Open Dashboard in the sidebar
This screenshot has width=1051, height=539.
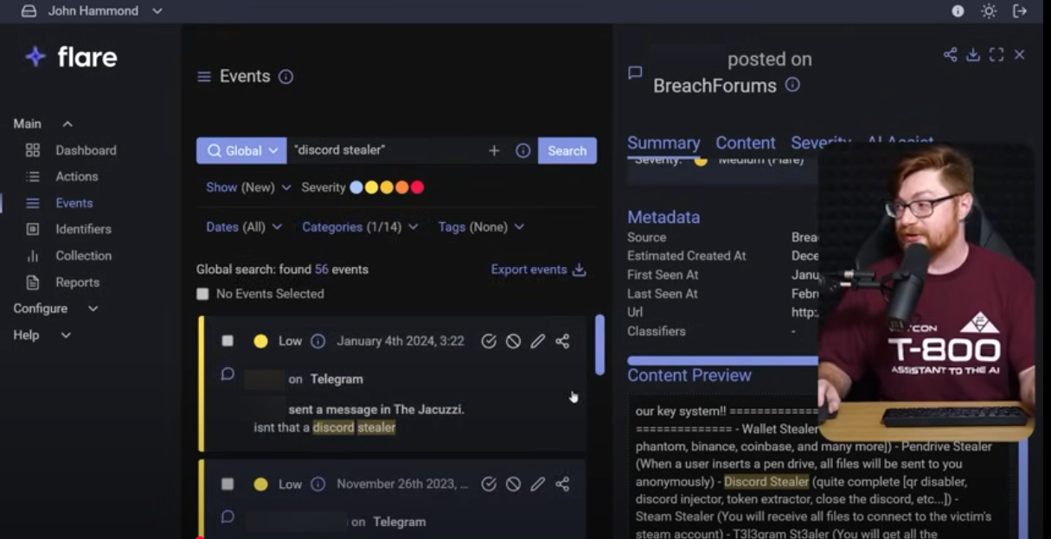coord(86,150)
